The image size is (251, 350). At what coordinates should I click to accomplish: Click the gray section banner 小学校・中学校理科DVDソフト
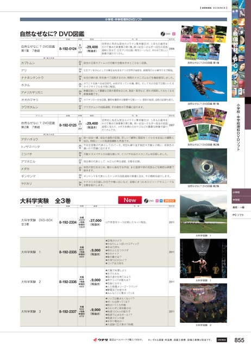[x=124, y=20]
